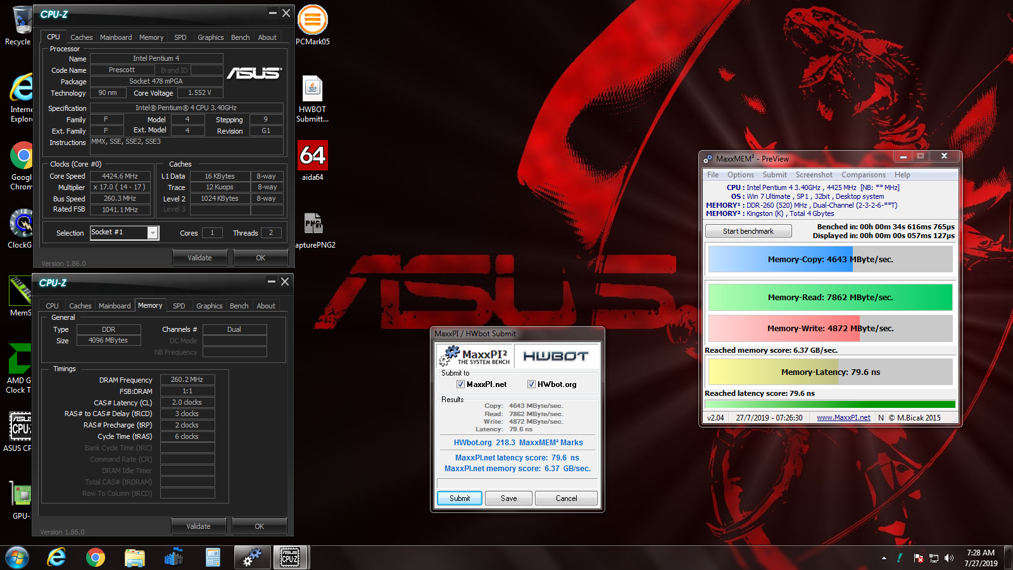
Task: Open the Recycle Bin desktop icon
Action: tap(19, 25)
